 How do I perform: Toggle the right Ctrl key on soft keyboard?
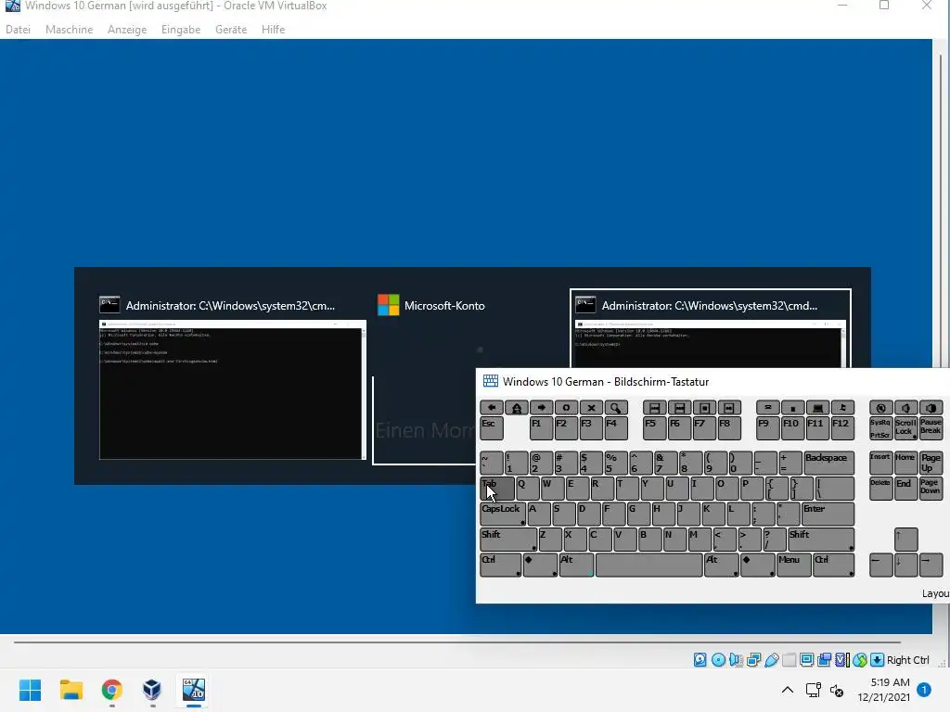pos(833,565)
